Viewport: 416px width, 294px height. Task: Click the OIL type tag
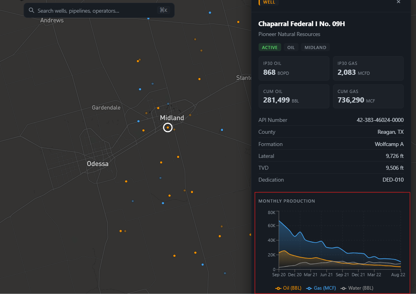point(291,47)
